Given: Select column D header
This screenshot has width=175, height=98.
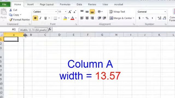Looking at the screenshot, I should tap(59, 35).
